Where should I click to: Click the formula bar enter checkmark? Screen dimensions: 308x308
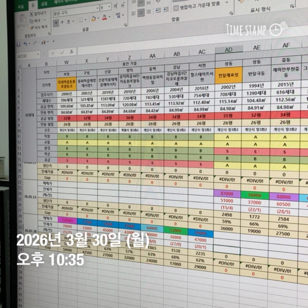[62, 53]
